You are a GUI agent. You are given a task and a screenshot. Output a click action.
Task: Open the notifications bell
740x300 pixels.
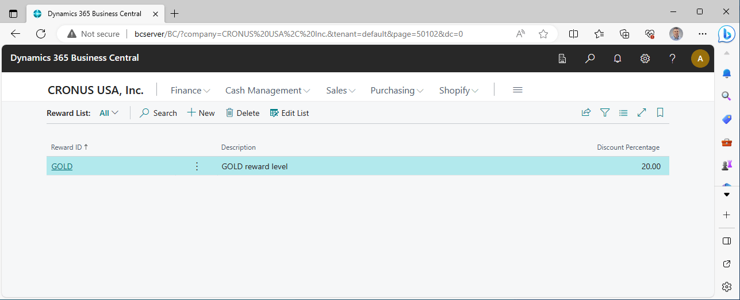click(x=618, y=58)
